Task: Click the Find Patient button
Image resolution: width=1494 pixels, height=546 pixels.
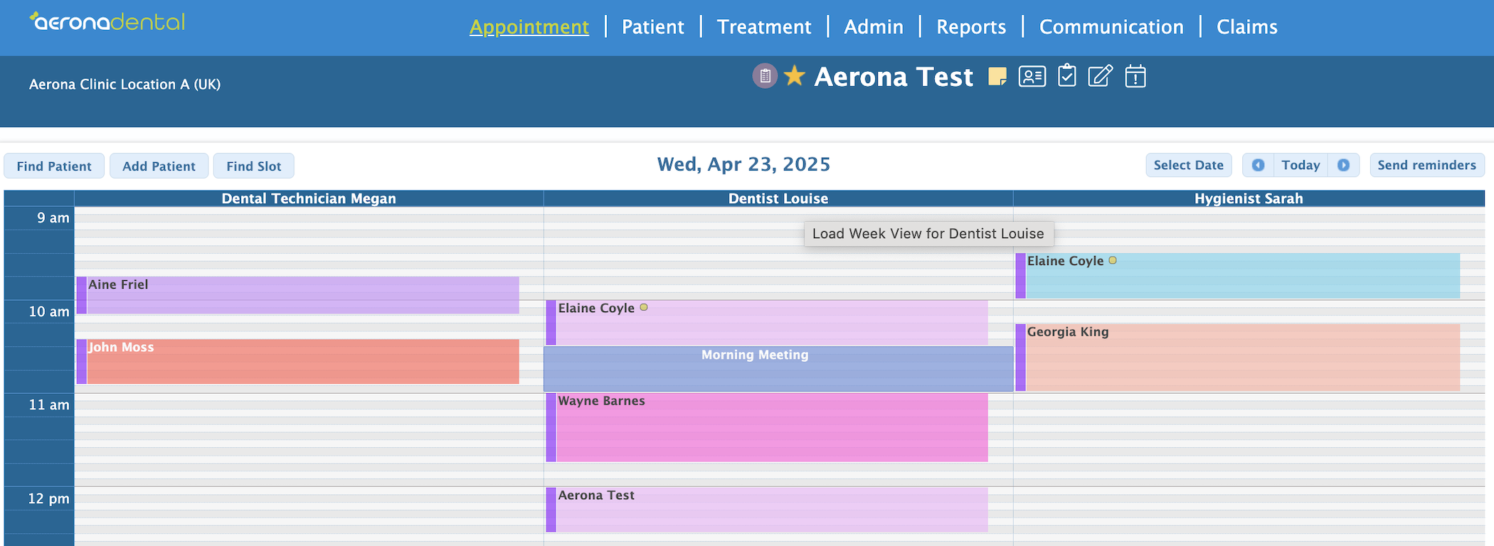Action: tap(54, 166)
